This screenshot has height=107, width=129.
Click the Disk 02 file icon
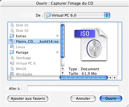tap(12, 31)
